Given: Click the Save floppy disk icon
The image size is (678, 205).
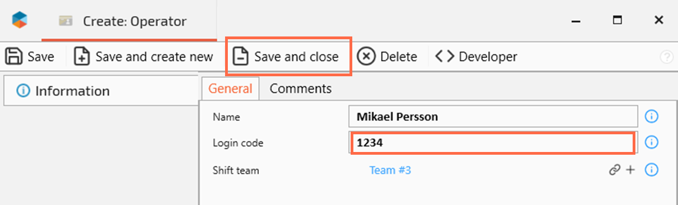Looking at the screenshot, I should click(14, 57).
